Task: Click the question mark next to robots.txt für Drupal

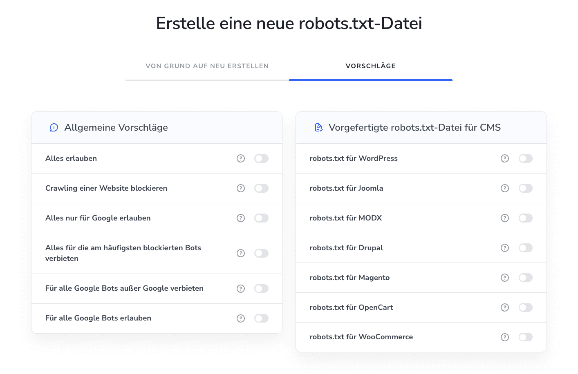Action: click(505, 248)
